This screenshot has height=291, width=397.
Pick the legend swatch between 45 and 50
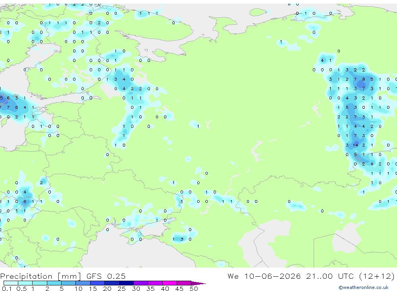[184, 283]
